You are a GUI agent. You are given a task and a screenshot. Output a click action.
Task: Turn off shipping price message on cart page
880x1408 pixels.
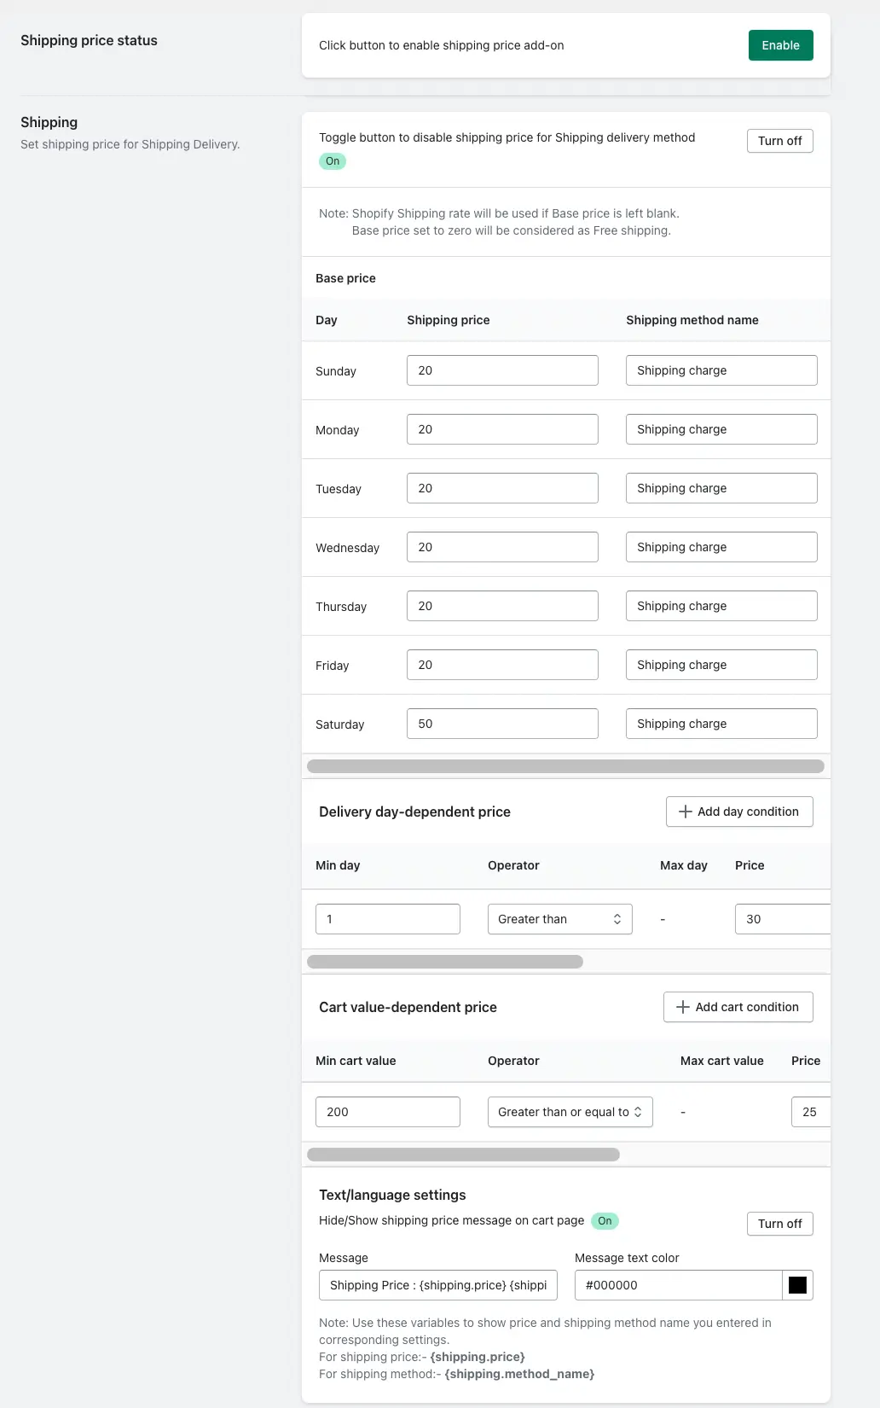tap(779, 1224)
